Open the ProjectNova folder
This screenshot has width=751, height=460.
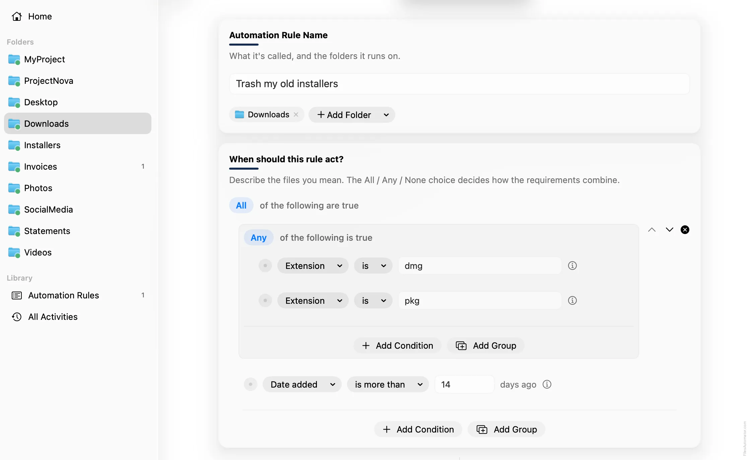click(78, 81)
